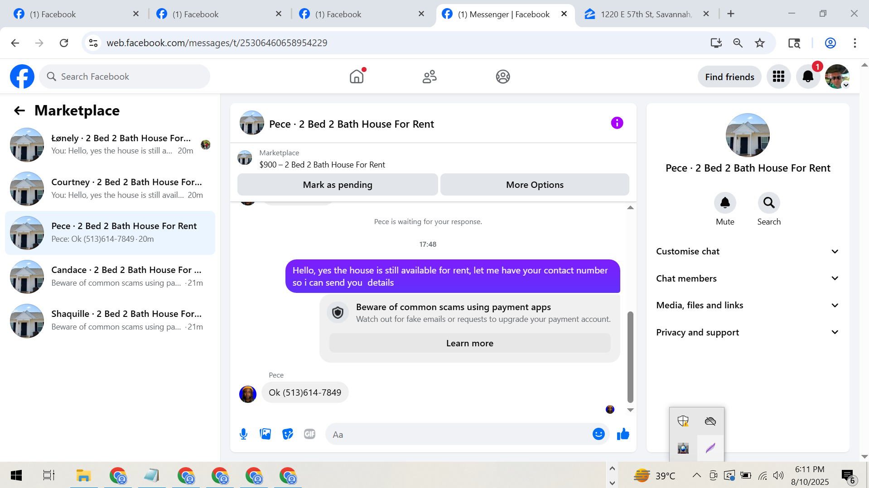Open Chrome three-dot menu
This screenshot has width=869, height=488.
point(855,43)
